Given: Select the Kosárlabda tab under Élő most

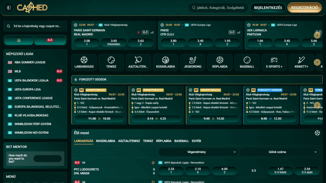Looking at the screenshot, I should (x=106, y=141).
